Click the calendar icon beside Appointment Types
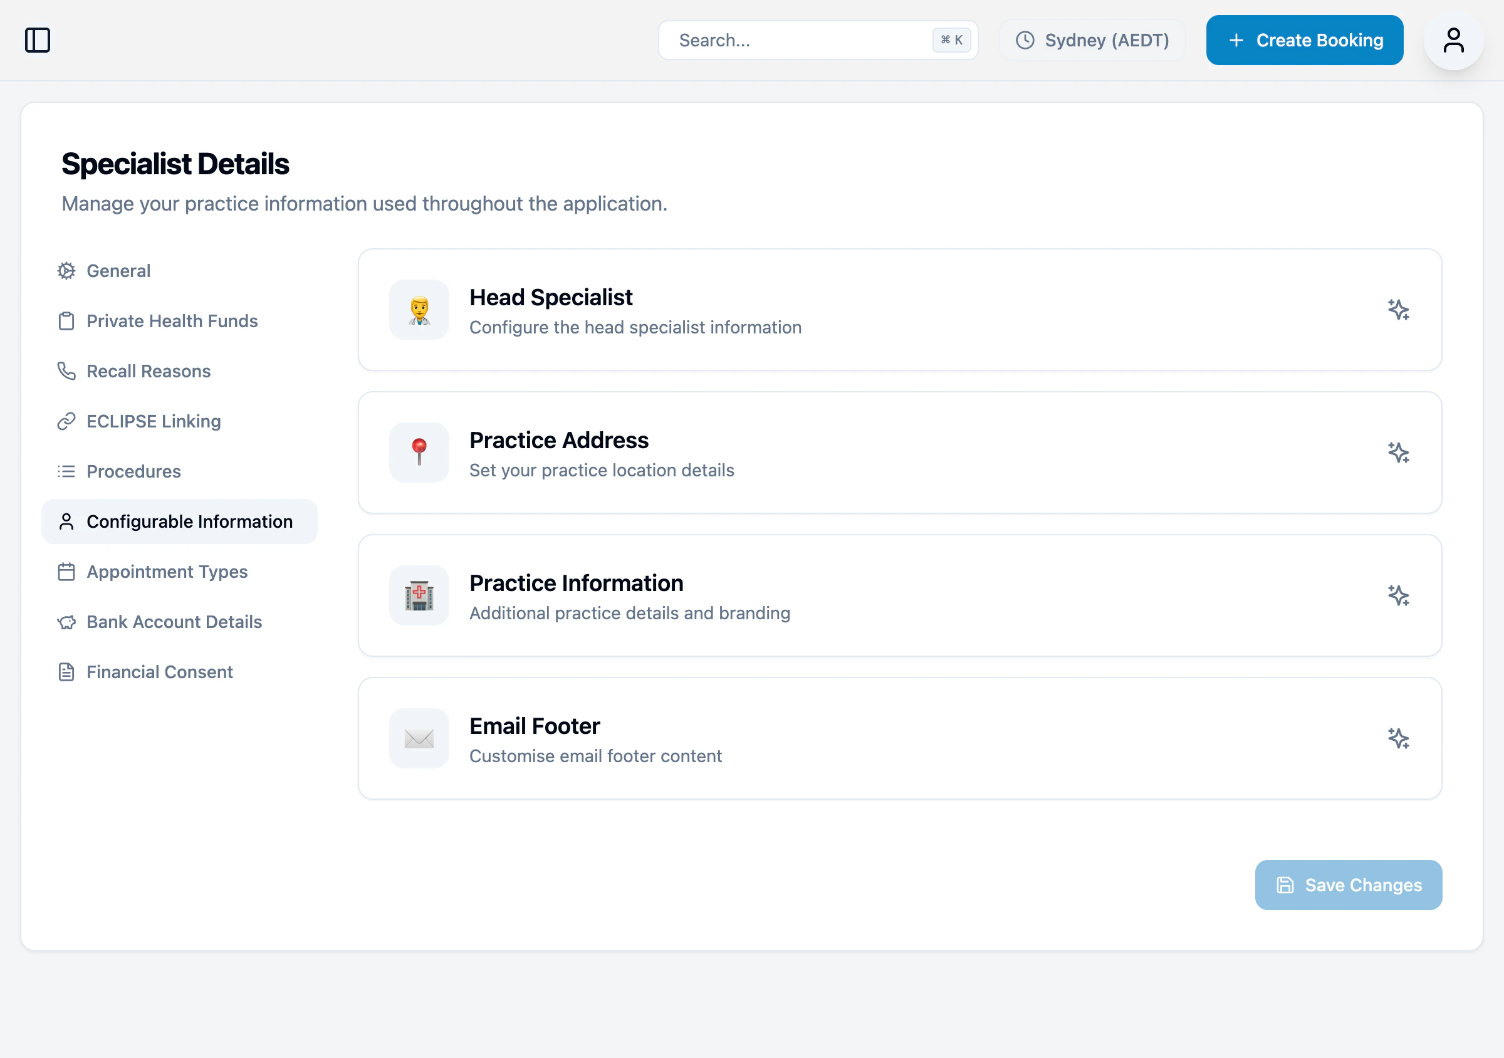 click(x=66, y=571)
